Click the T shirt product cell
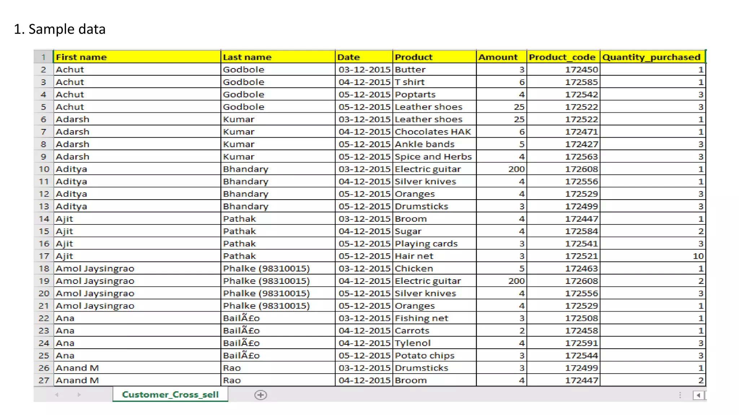Viewport: 739px width, 415px height. 434,82
